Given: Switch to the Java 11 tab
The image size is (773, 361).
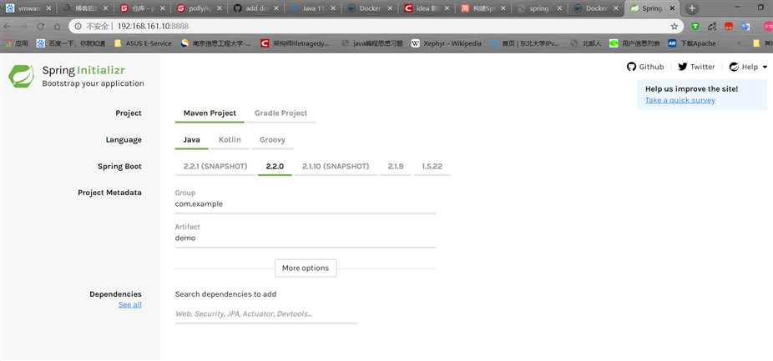Looking at the screenshot, I should 314,8.
